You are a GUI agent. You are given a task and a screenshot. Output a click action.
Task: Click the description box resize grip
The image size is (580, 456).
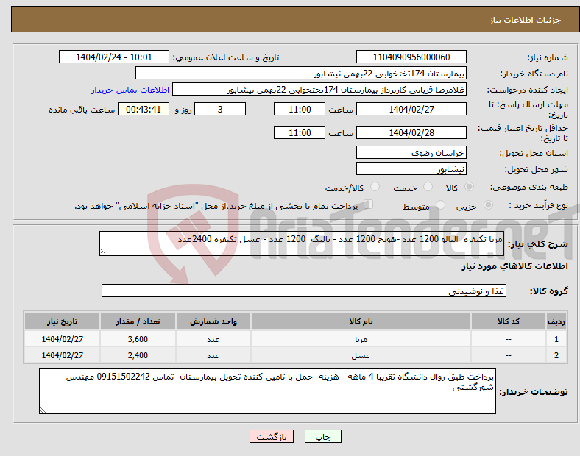pos(103,252)
